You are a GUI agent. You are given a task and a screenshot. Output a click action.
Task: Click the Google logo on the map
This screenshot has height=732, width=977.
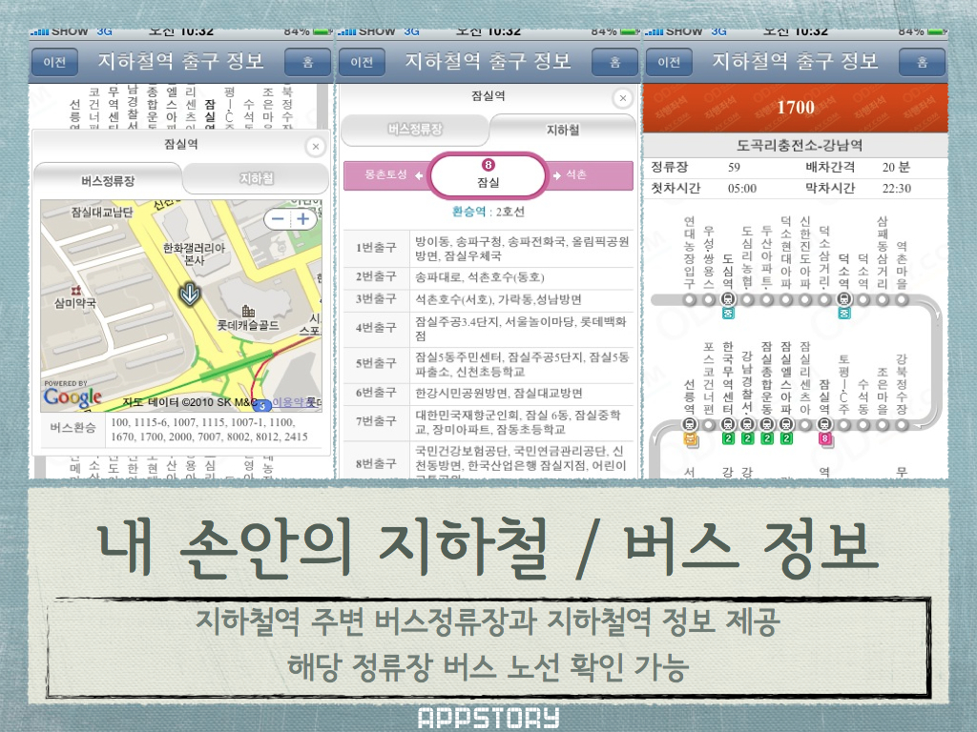coord(73,396)
